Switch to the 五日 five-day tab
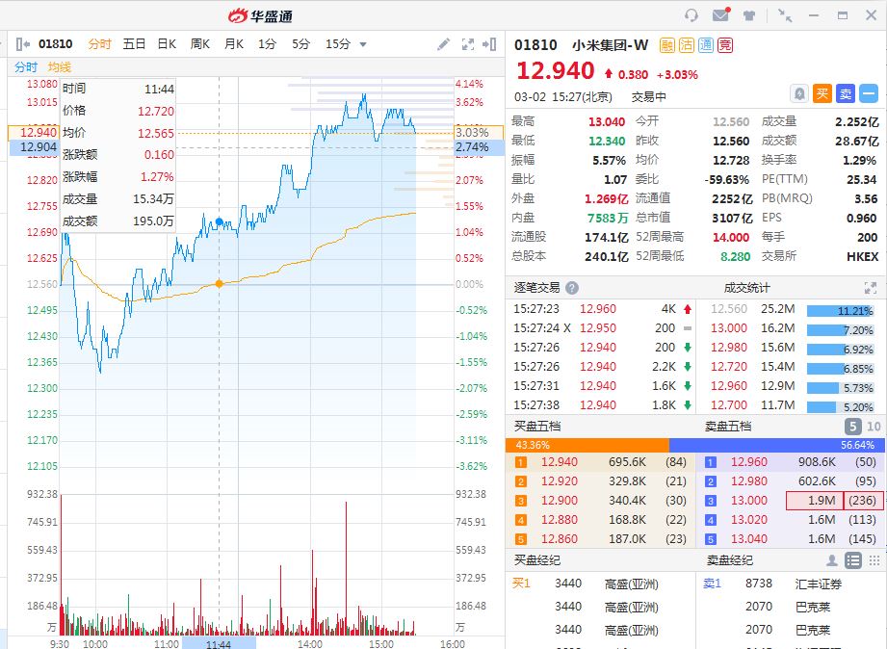The image size is (887, 649). 134,44
